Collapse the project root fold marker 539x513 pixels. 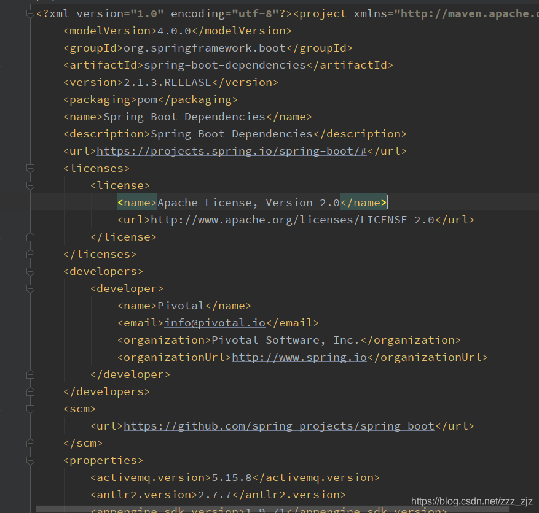pyautogui.click(x=30, y=13)
